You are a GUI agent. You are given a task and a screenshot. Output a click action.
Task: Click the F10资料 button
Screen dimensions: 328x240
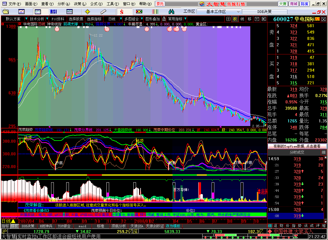tap(58, 19)
